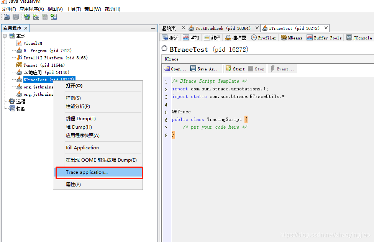Viewport: 374px width, 242px height.
Task: Click the JConsole tab monitor icon
Action: pos(349,38)
